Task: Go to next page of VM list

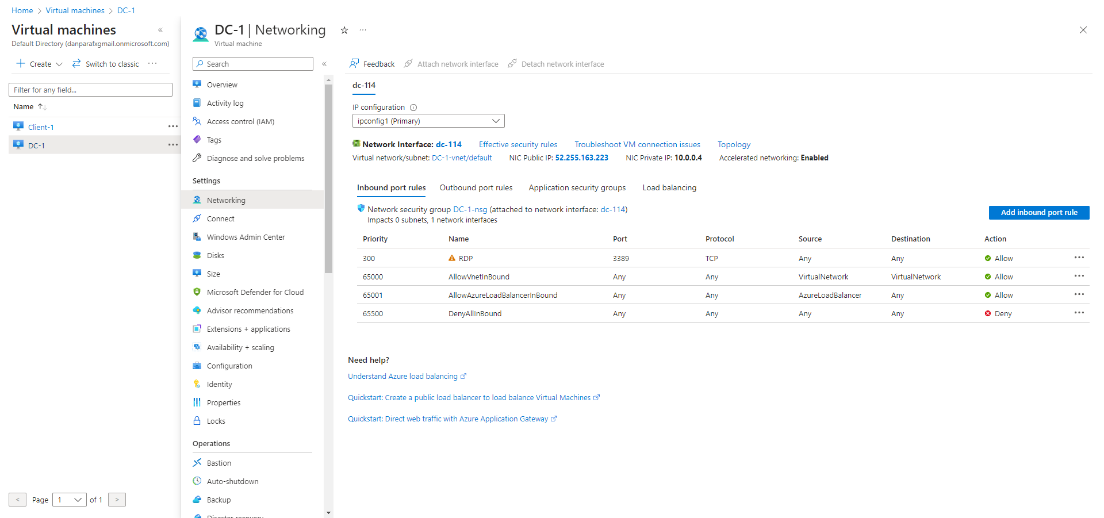Action: tap(117, 500)
